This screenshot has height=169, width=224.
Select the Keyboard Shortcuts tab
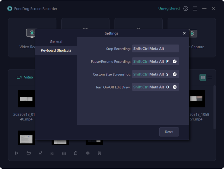pos(56,50)
